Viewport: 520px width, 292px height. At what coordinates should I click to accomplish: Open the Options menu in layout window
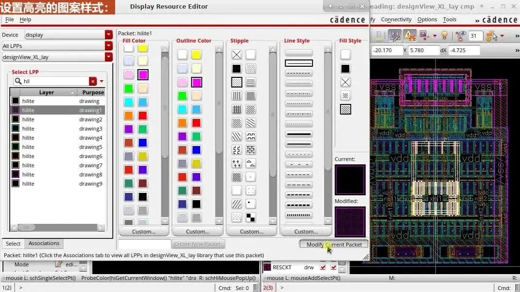click(427, 19)
